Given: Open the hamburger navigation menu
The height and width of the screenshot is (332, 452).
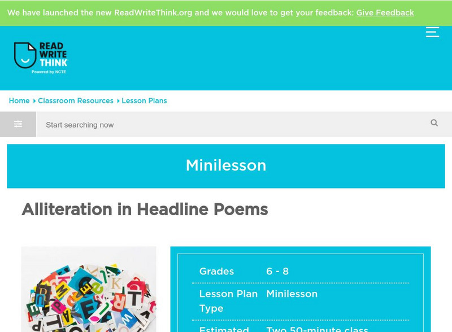Looking at the screenshot, I should coord(432,32).
